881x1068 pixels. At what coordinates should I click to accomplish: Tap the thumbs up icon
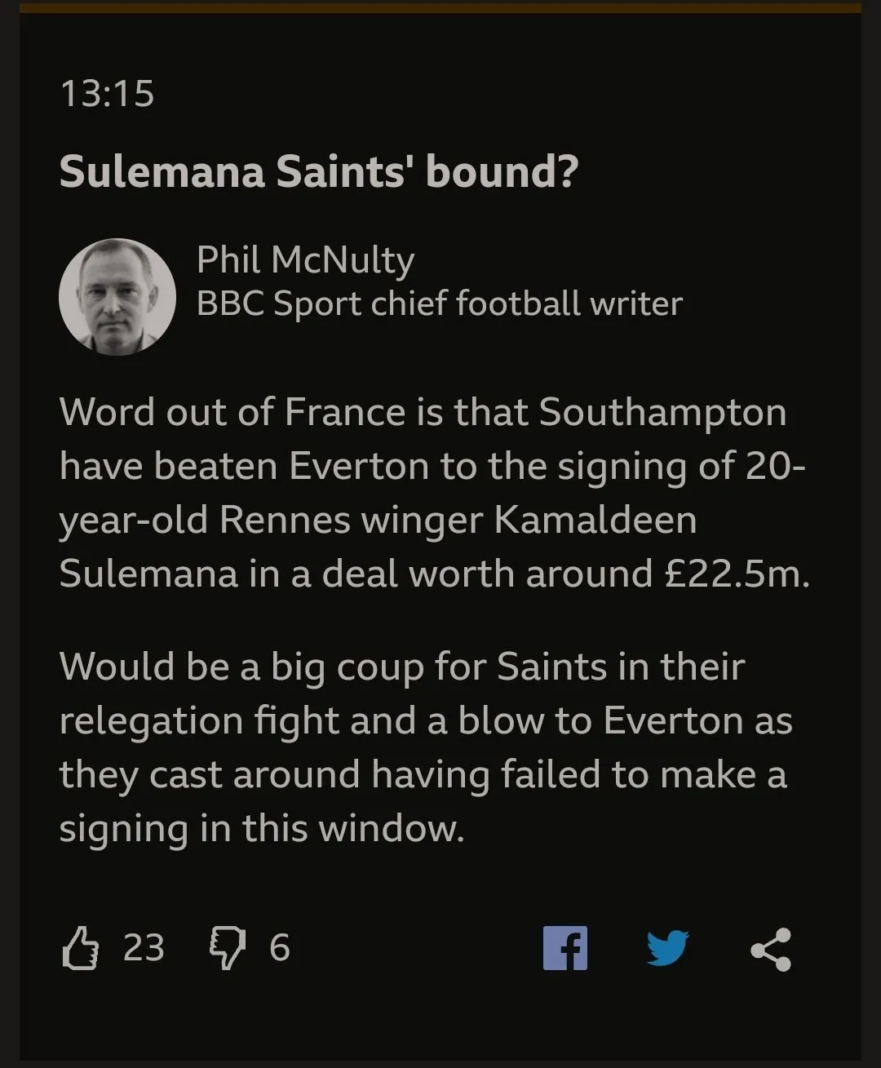tap(80, 948)
